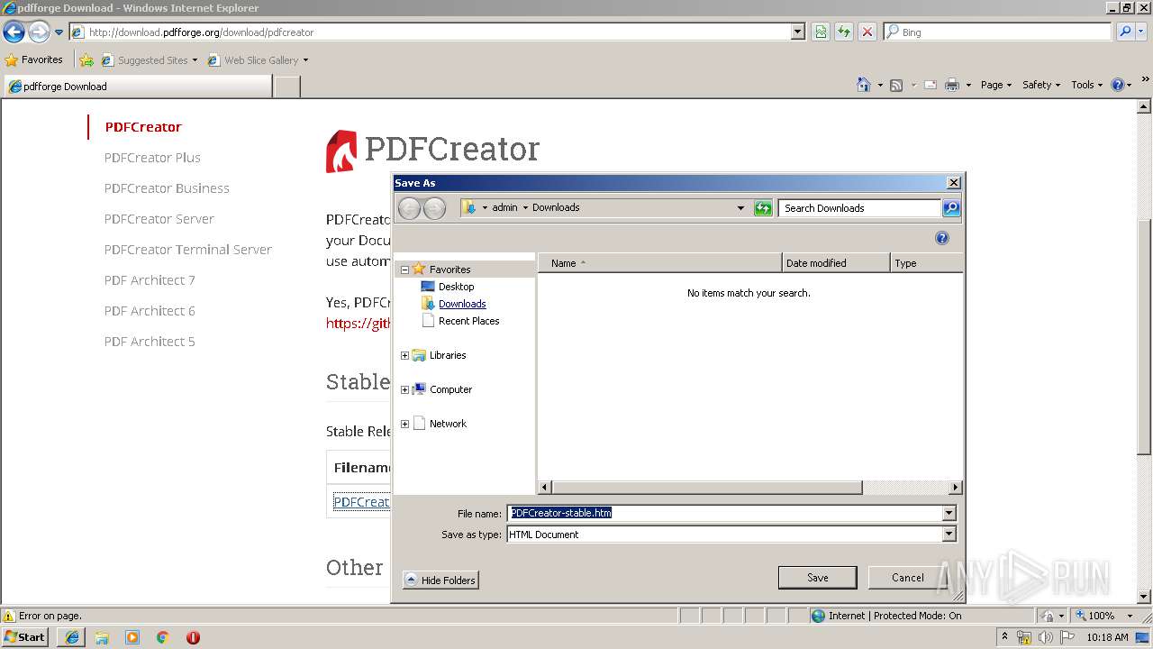Viewport: 1153px width, 649px height.
Task: Open Web Slice Gallery favorites item
Action: 258,60
